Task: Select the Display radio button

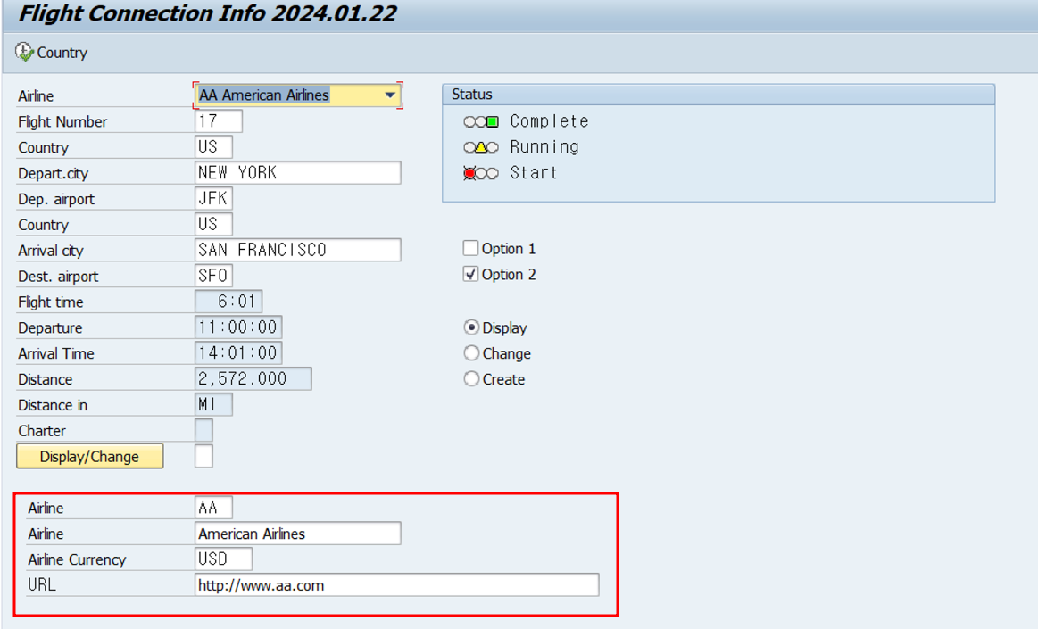Action: tap(471, 327)
